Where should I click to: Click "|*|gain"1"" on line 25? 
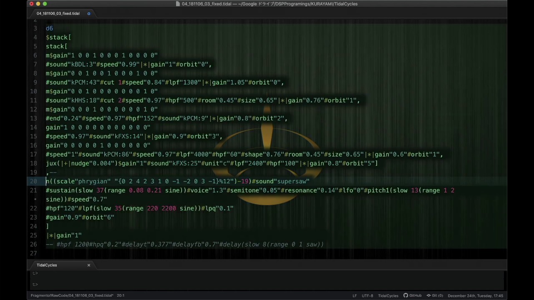click(x=63, y=235)
